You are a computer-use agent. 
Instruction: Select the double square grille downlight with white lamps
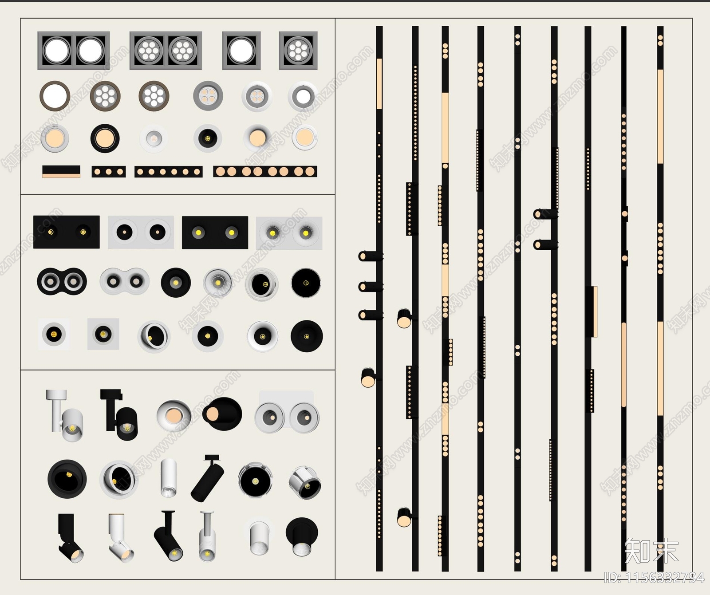(74, 51)
